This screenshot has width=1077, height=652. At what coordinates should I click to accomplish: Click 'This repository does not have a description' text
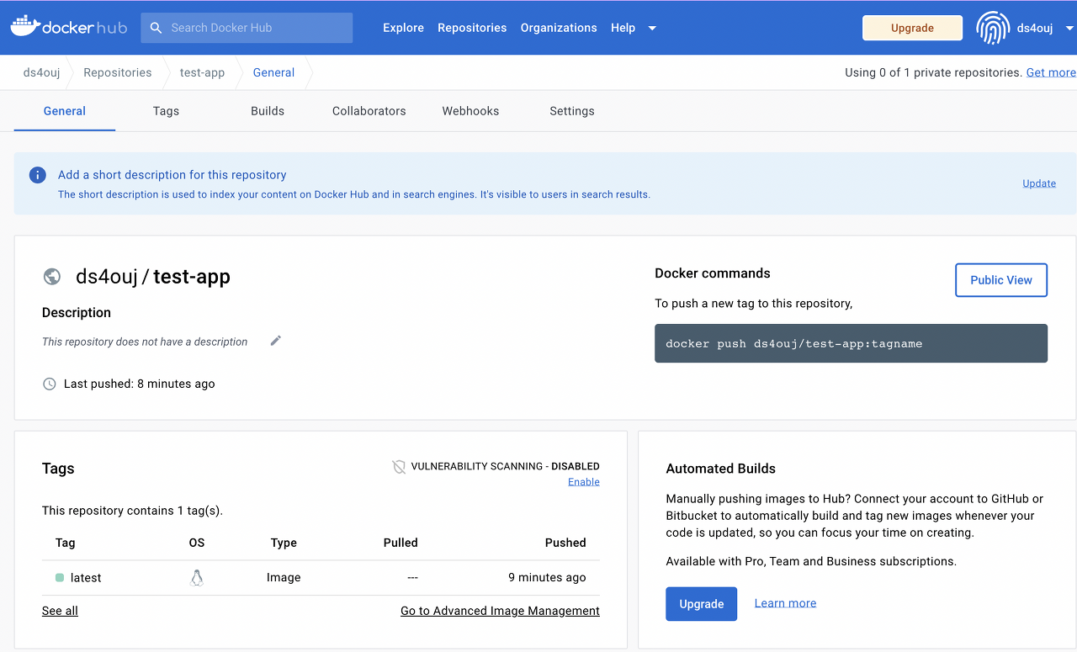coord(145,342)
